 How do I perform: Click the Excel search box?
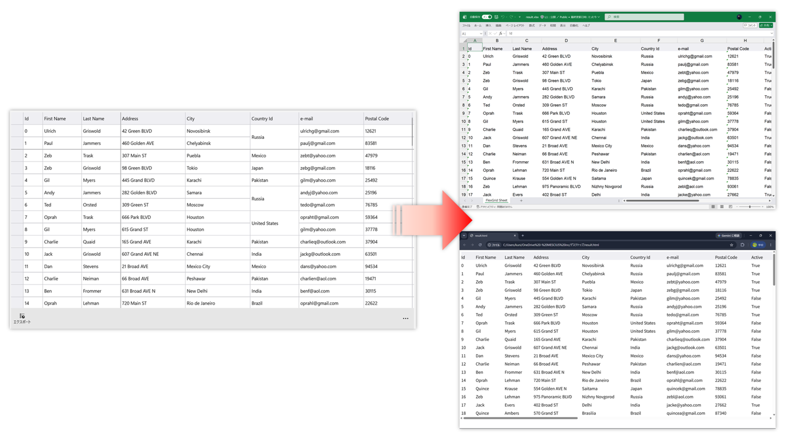(x=644, y=17)
